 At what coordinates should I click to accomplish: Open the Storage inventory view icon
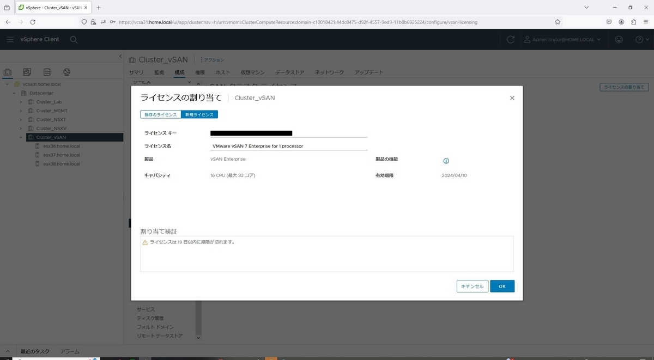coord(47,72)
